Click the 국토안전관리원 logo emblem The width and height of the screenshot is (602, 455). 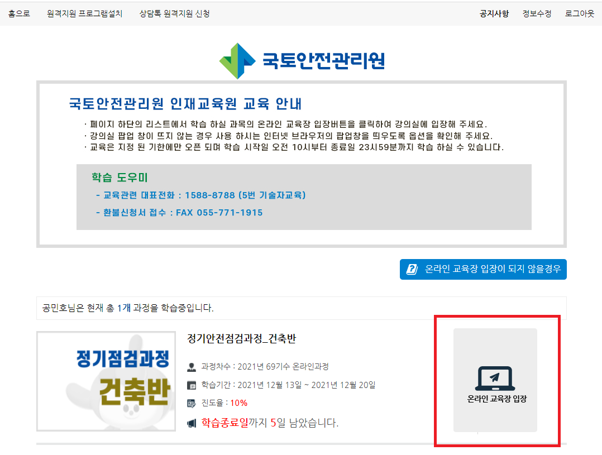click(237, 61)
